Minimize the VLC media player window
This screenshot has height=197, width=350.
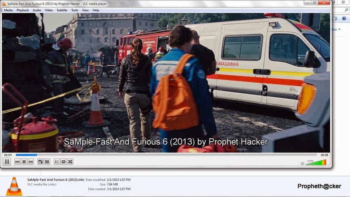pos(308,3)
